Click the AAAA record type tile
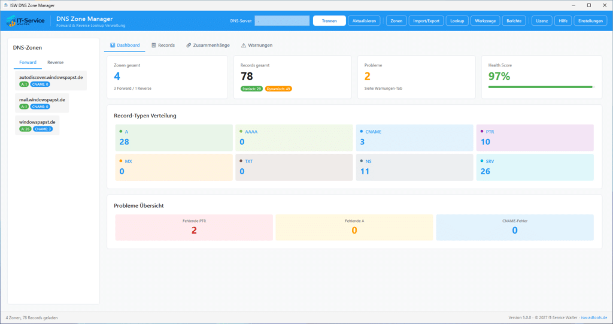613x324 pixels. coord(294,138)
